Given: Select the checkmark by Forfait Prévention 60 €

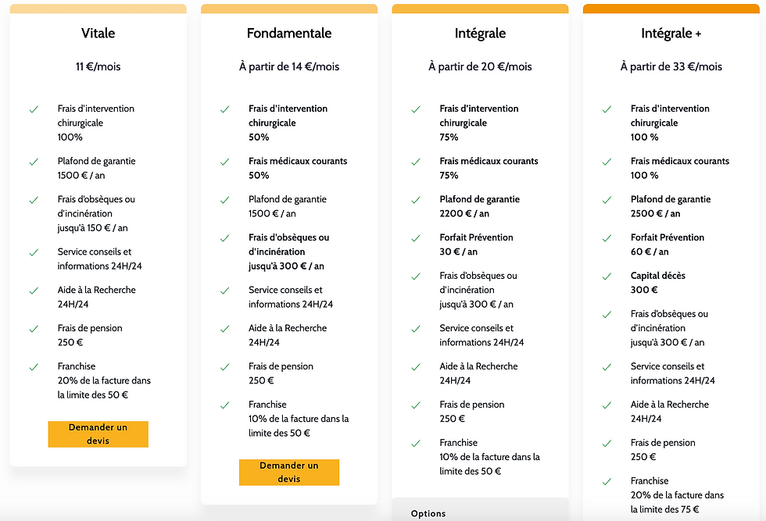Looking at the screenshot, I should pyautogui.click(x=607, y=238).
